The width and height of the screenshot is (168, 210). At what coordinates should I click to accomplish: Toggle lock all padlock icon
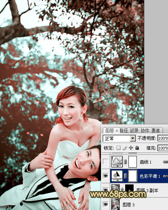(137, 148)
